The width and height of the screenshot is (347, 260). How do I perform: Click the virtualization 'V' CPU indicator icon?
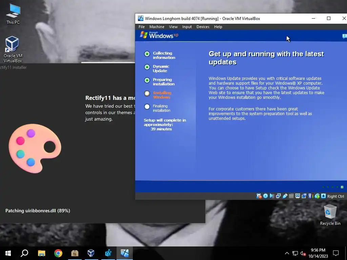(310, 196)
